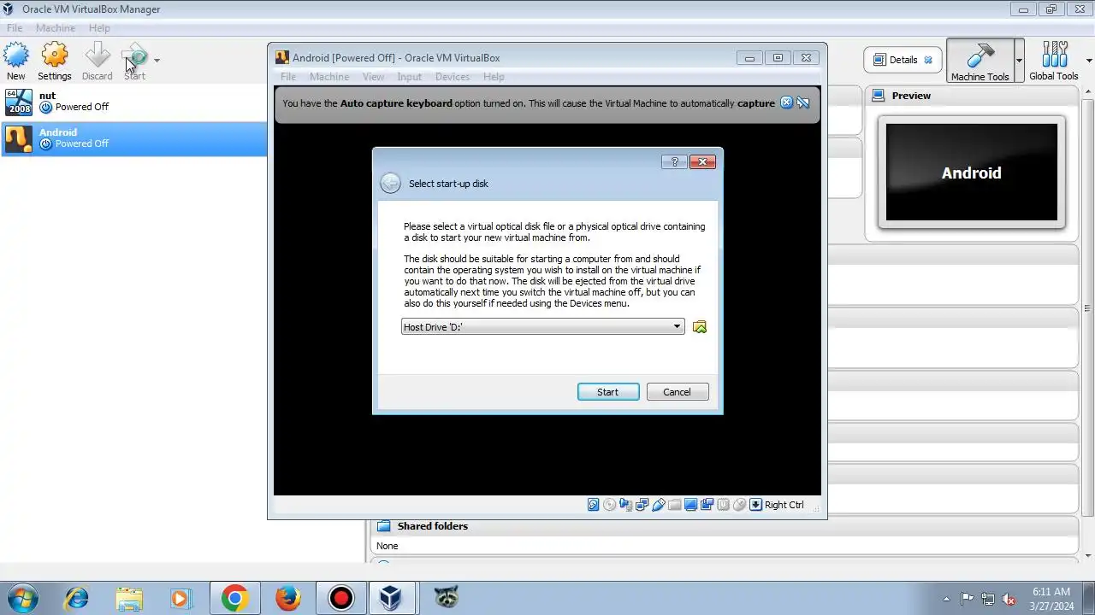Click the USB status icon
1095x615 pixels.
[658, 505]
